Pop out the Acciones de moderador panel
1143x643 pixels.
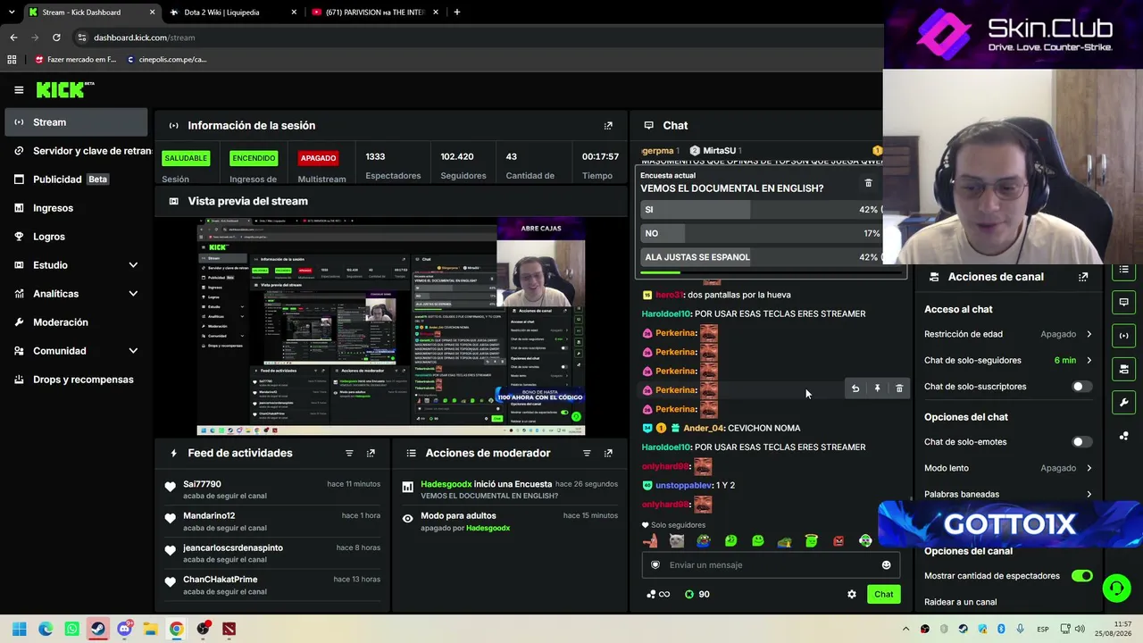click(x=608, y=453)
